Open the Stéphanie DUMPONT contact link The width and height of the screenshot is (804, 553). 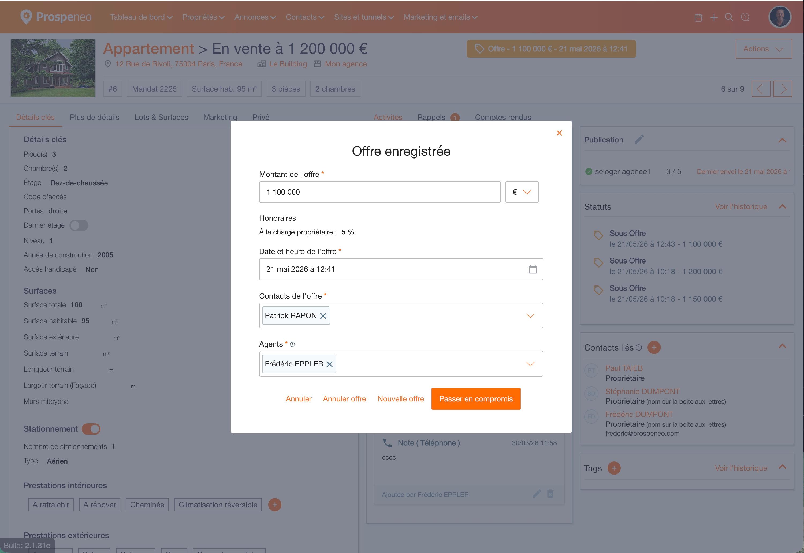[x=642, y=392]
